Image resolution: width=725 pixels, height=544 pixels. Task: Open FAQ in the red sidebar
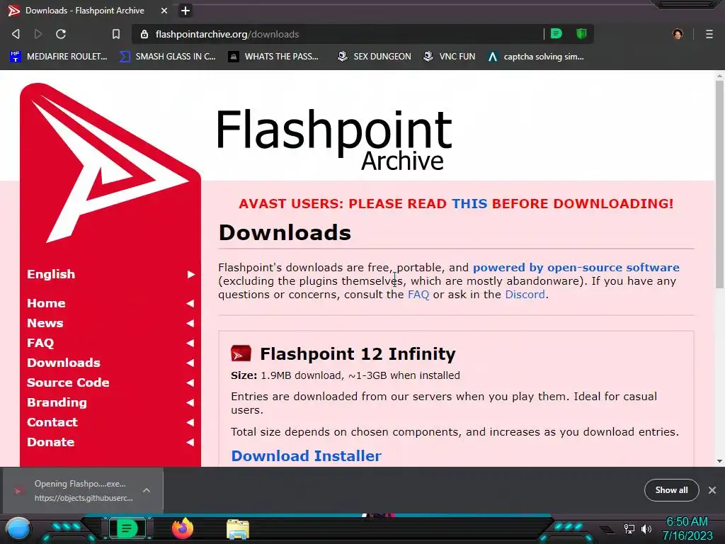pyautogui.click(x=110, y=343)
